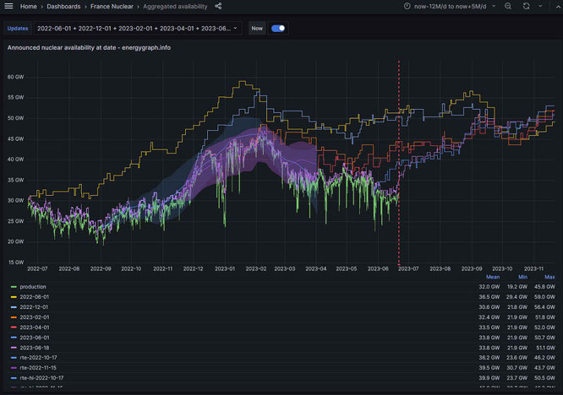Change yellow color swatch of 2022-06-01

point(14,297)
